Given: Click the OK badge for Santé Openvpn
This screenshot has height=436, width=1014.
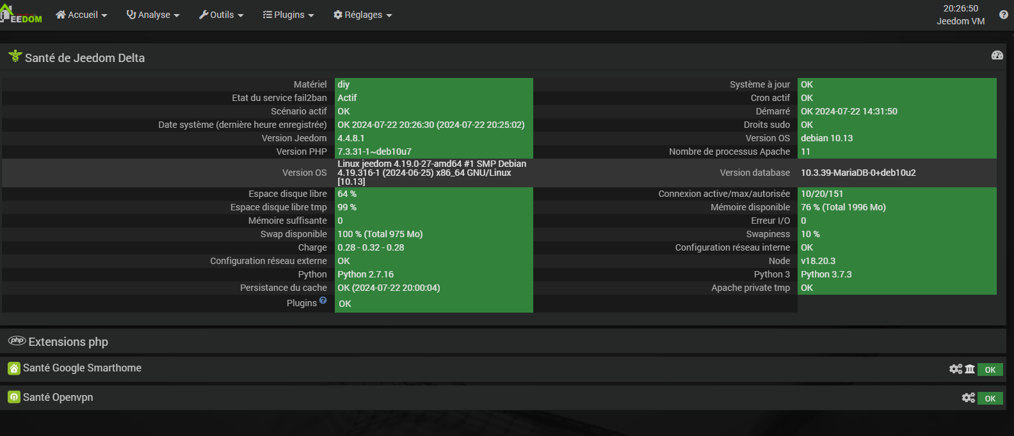Looking at the screenshot, I should point(990,398).
